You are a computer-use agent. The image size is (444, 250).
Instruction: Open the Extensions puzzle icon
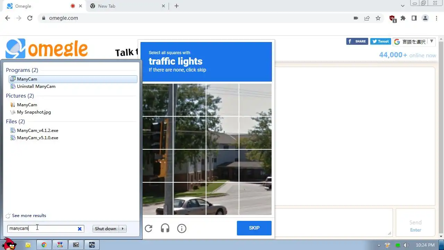click(x=403, y=18)
